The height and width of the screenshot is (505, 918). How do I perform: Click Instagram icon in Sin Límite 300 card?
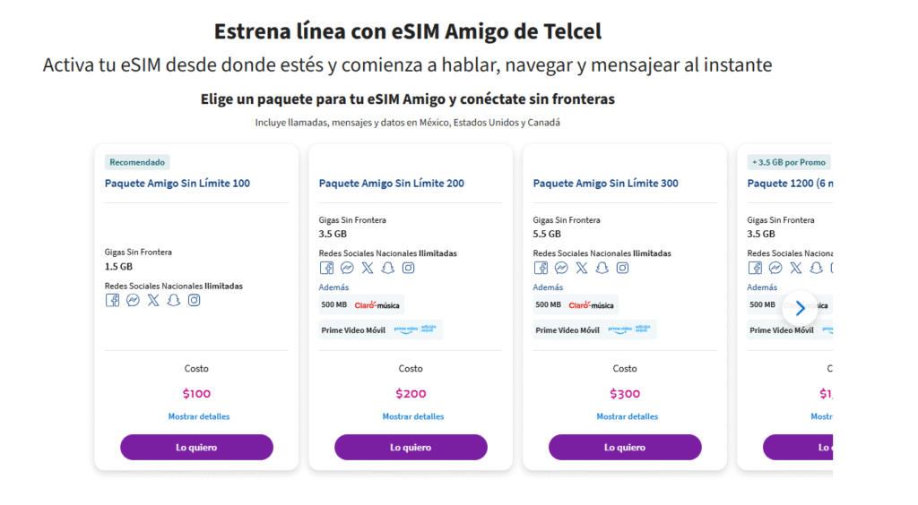[x=622, y=268]
